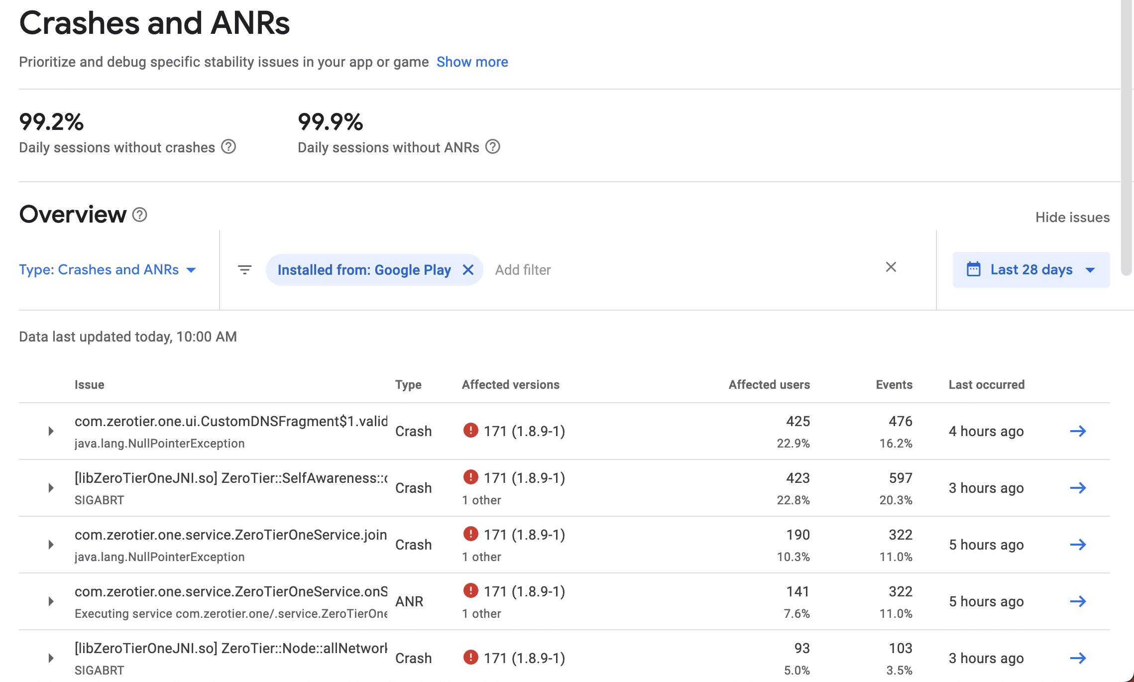1134x682 pixels.
Task: Open details arrow for ZeroTierOneService ANR
Action: point(1078,601)
